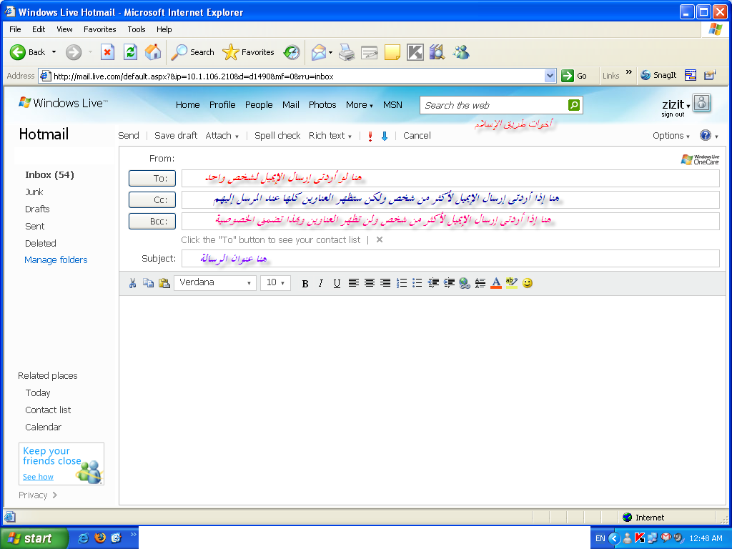732x549 pixels.
Task: Click the Send link
Action: (x=129, y=135)
